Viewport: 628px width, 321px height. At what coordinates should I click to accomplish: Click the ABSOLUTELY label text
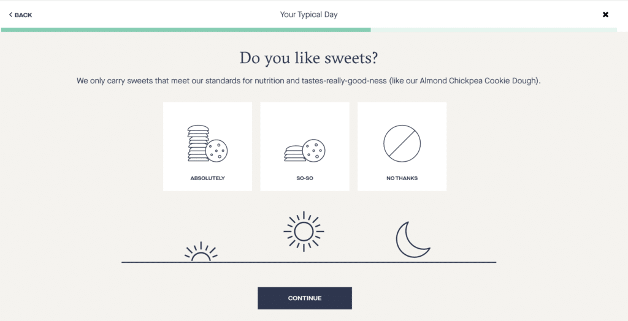207,178
